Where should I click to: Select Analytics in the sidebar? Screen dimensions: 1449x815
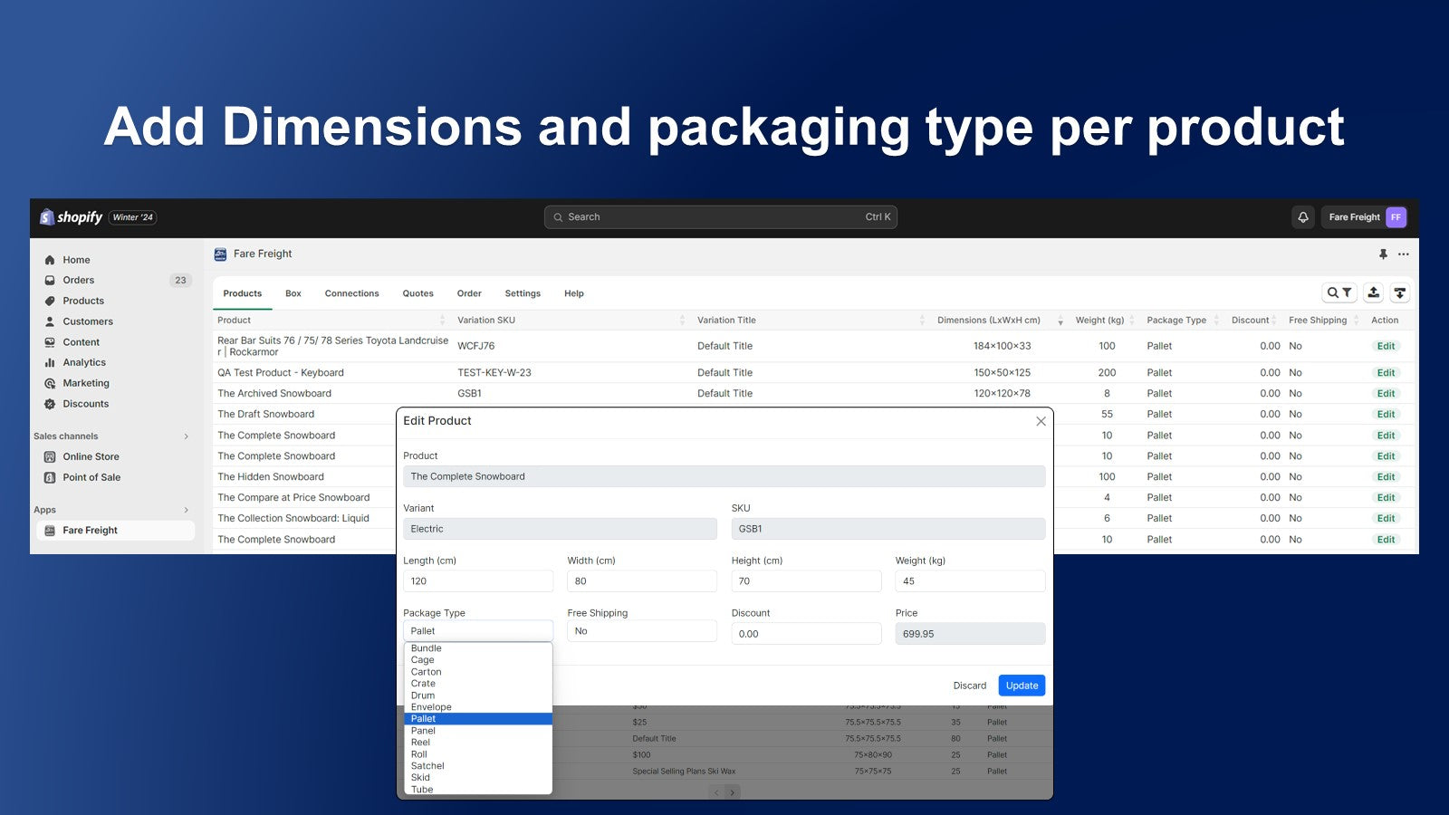(83, 362)
